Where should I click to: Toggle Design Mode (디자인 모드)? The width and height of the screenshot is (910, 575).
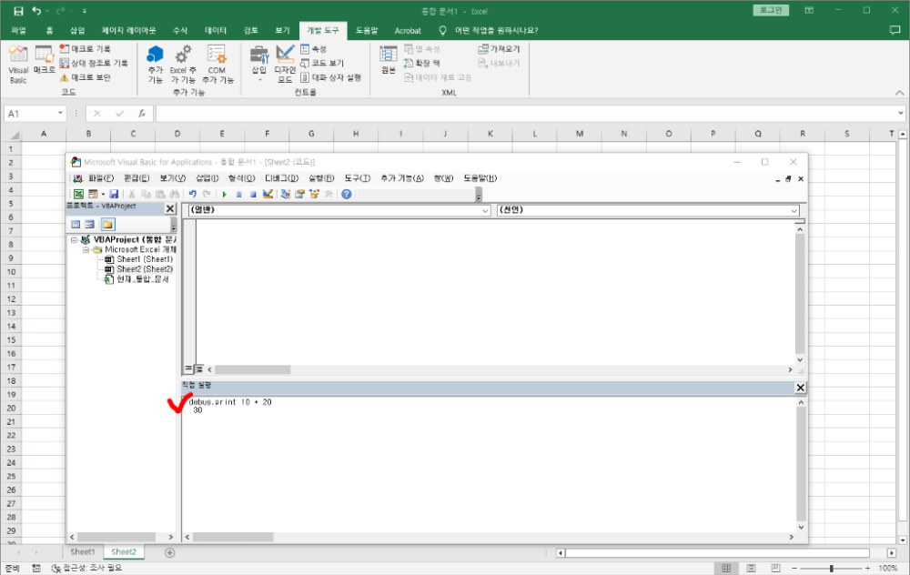pyautogui.click(x=285, y=65)
